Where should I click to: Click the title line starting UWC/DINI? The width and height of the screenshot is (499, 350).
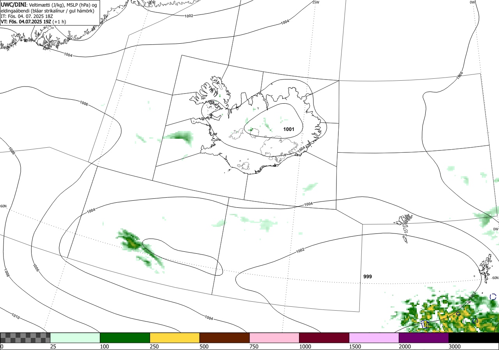pyautogui.click(x=49, y=4)
